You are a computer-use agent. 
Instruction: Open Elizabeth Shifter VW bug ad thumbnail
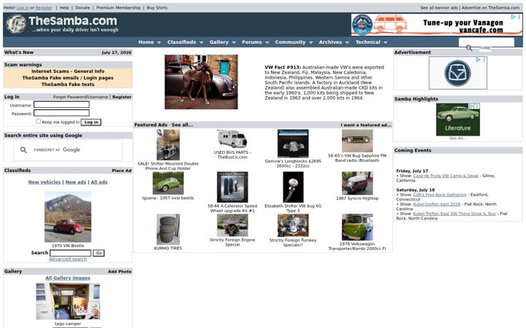click(x=293, y=187)
